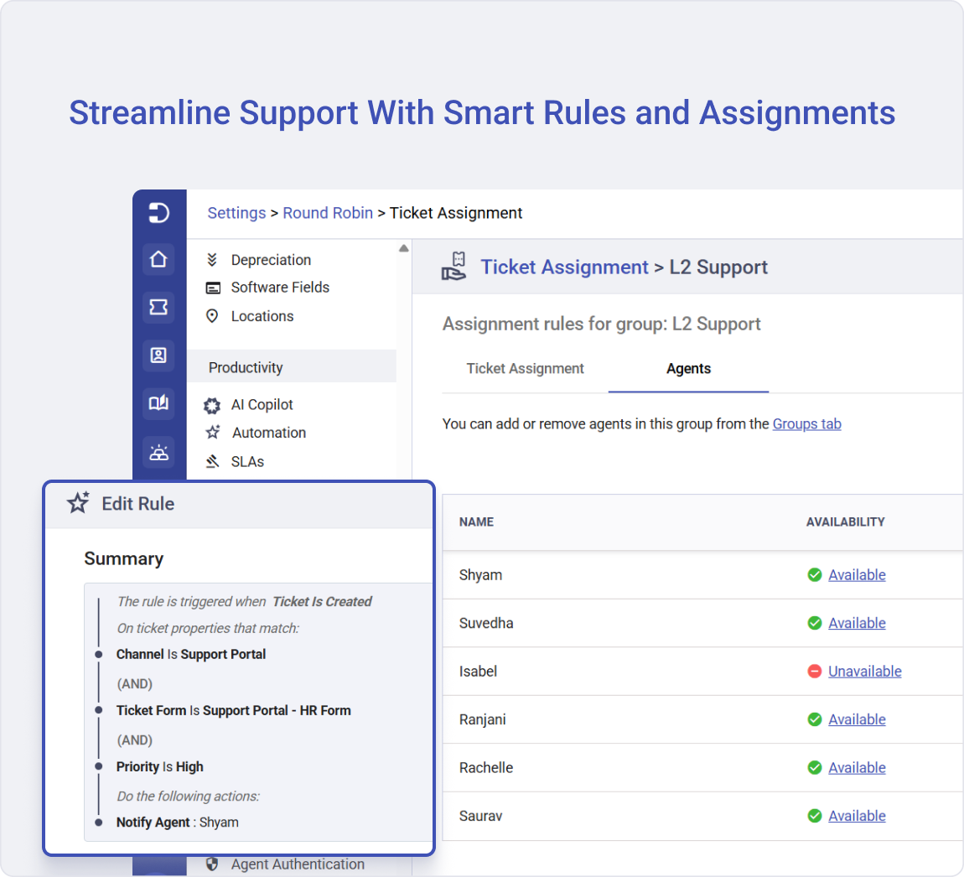Viewport: 964px width, 877px height.
Task: Open Locations settings
Action: point(262,316)
